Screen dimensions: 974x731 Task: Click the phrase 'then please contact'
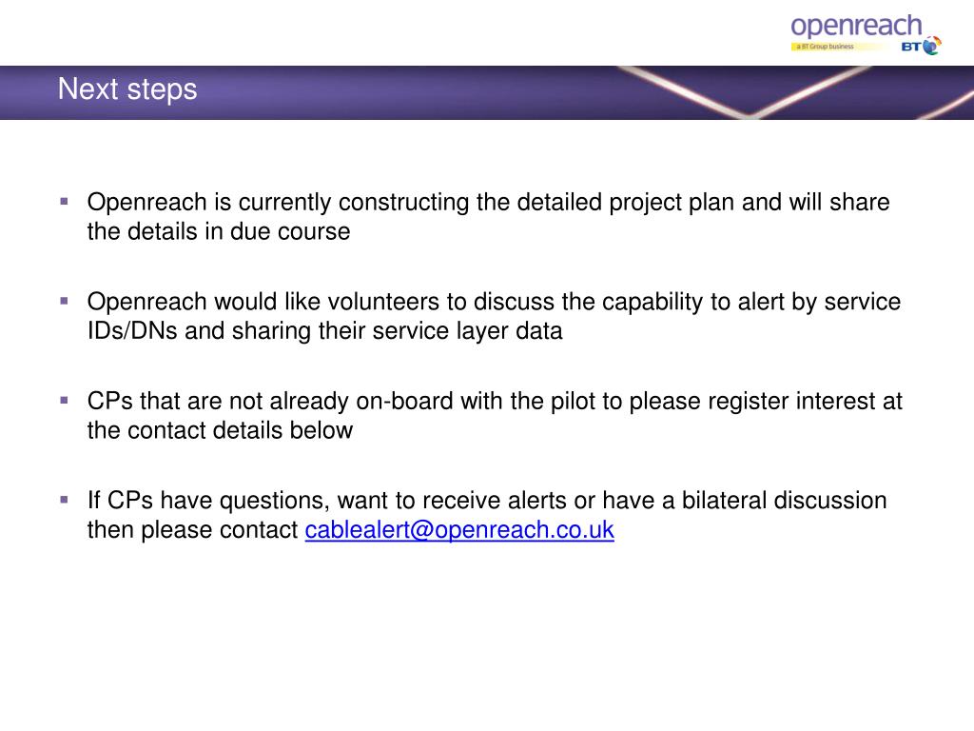point(192,530)
